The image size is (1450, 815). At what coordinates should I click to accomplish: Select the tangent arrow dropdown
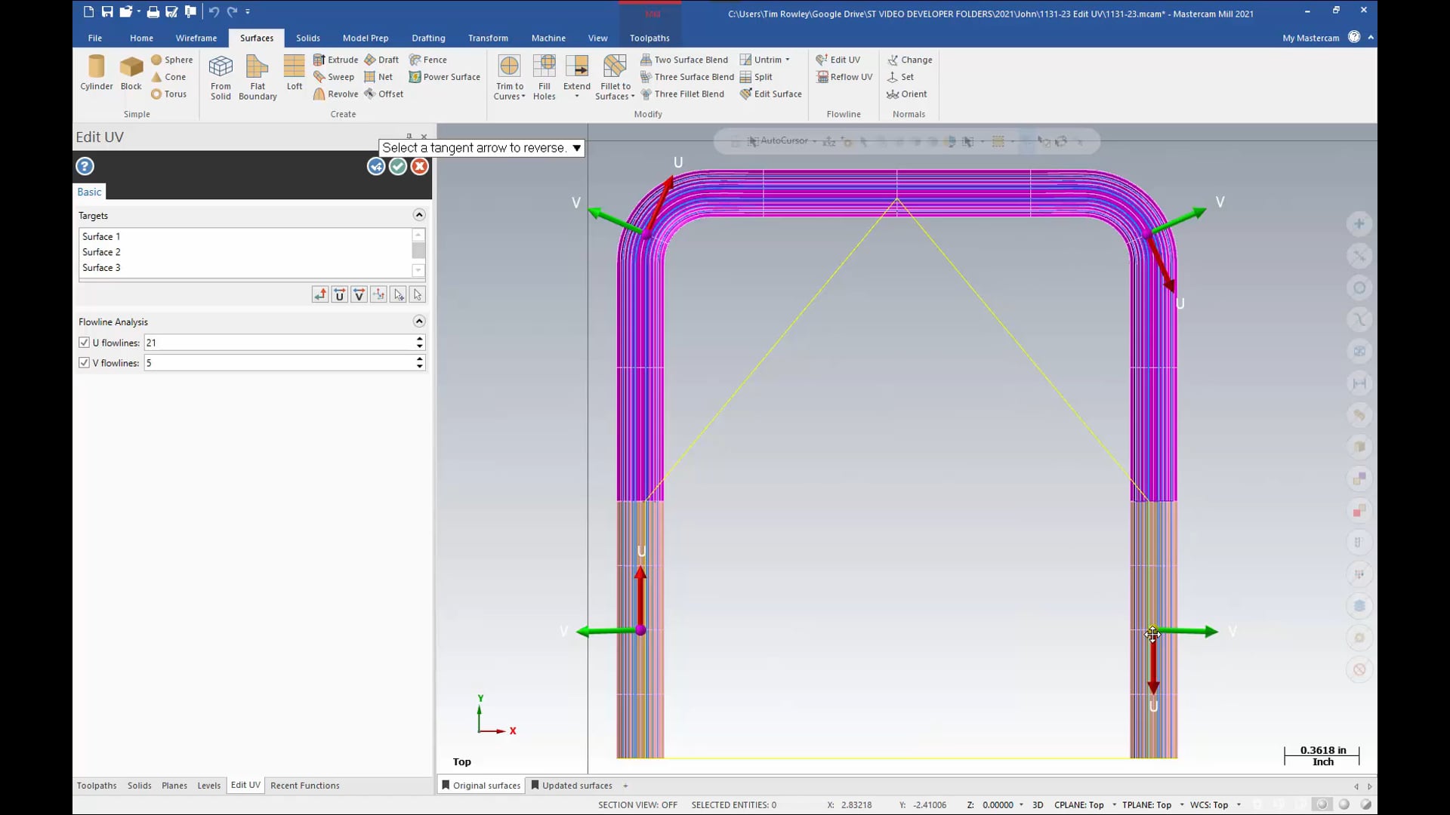577,147
